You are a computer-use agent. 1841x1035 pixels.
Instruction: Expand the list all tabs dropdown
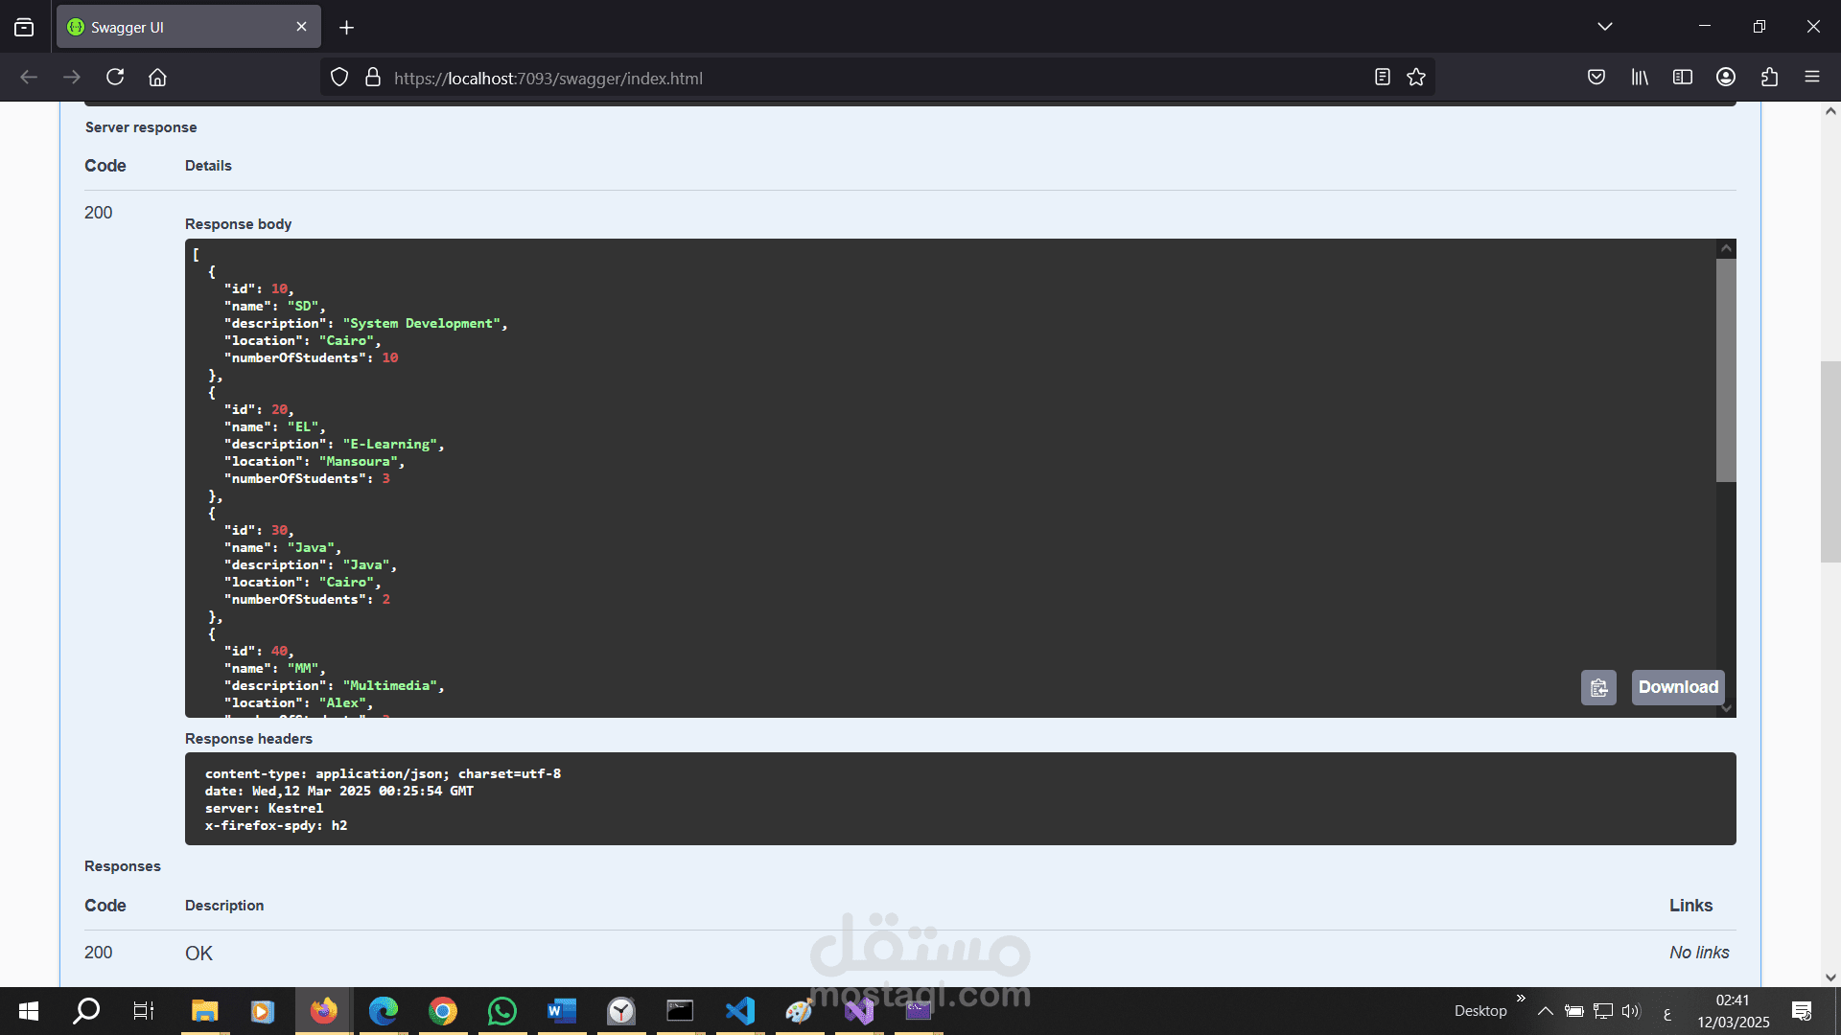[x=1605, y=27]
